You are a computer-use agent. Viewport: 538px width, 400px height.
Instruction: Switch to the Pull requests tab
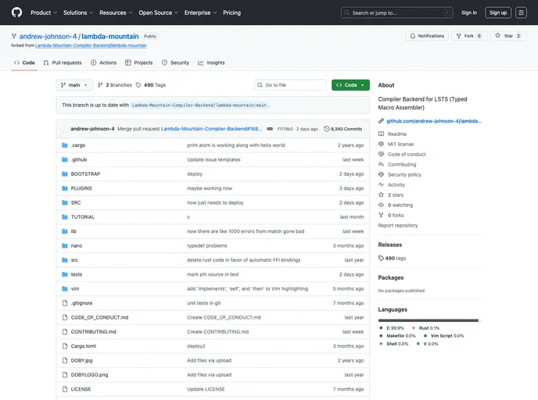pyautogui.click(x=62, y=62)
